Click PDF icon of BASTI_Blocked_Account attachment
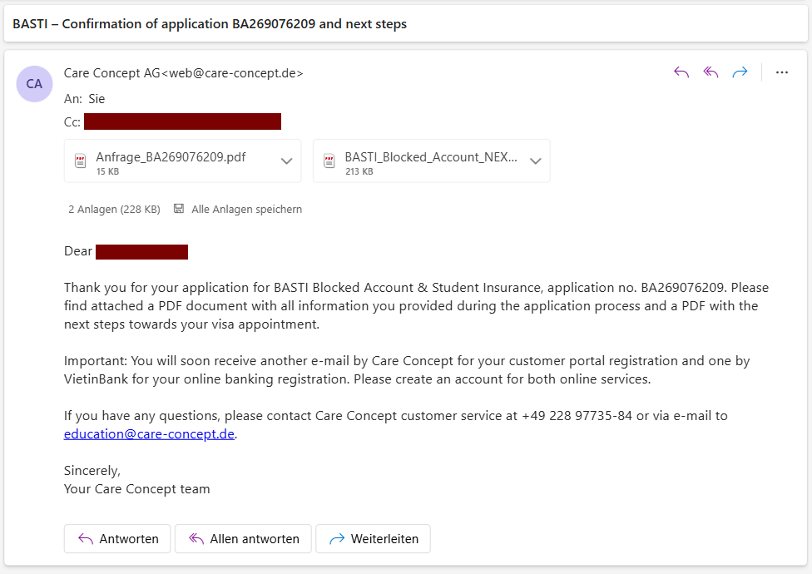Image resolution: width=812 pixels, height=574 pixels. [x=329, y=161]
